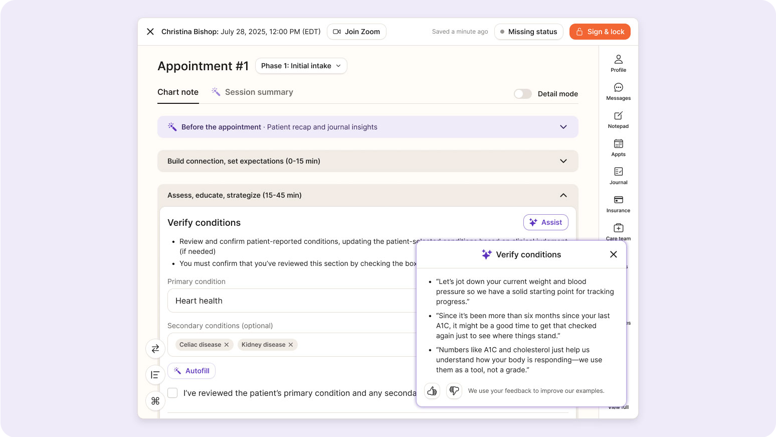Expand Build connection, set expectations section
The image size is (776, 437).
(x=368, y=161)
